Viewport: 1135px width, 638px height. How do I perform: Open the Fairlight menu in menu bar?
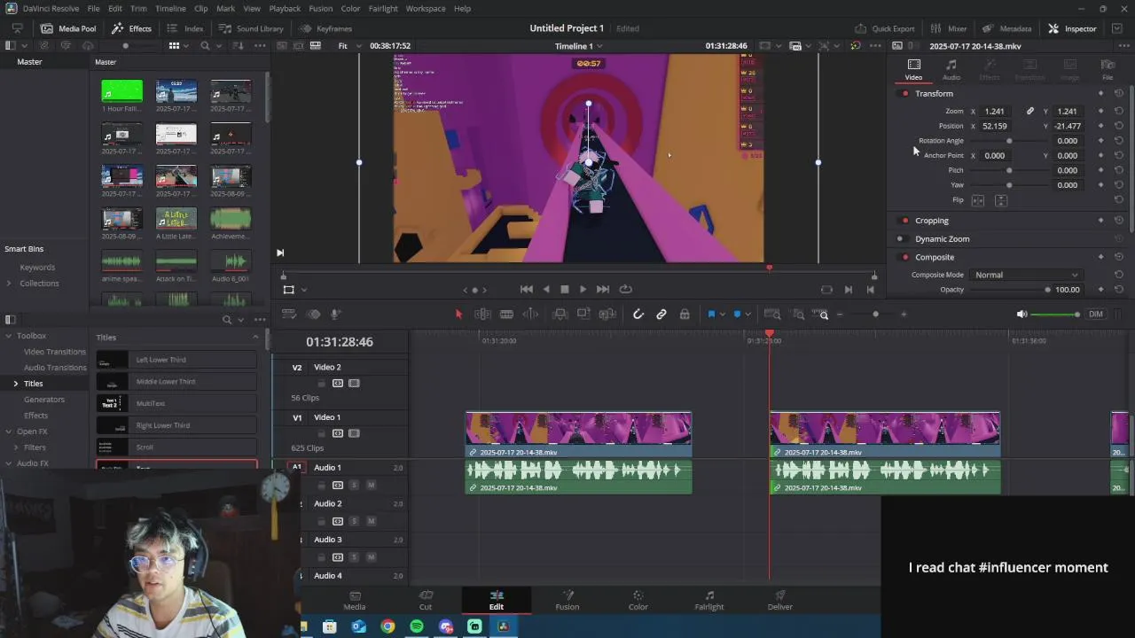pos(383,8)
